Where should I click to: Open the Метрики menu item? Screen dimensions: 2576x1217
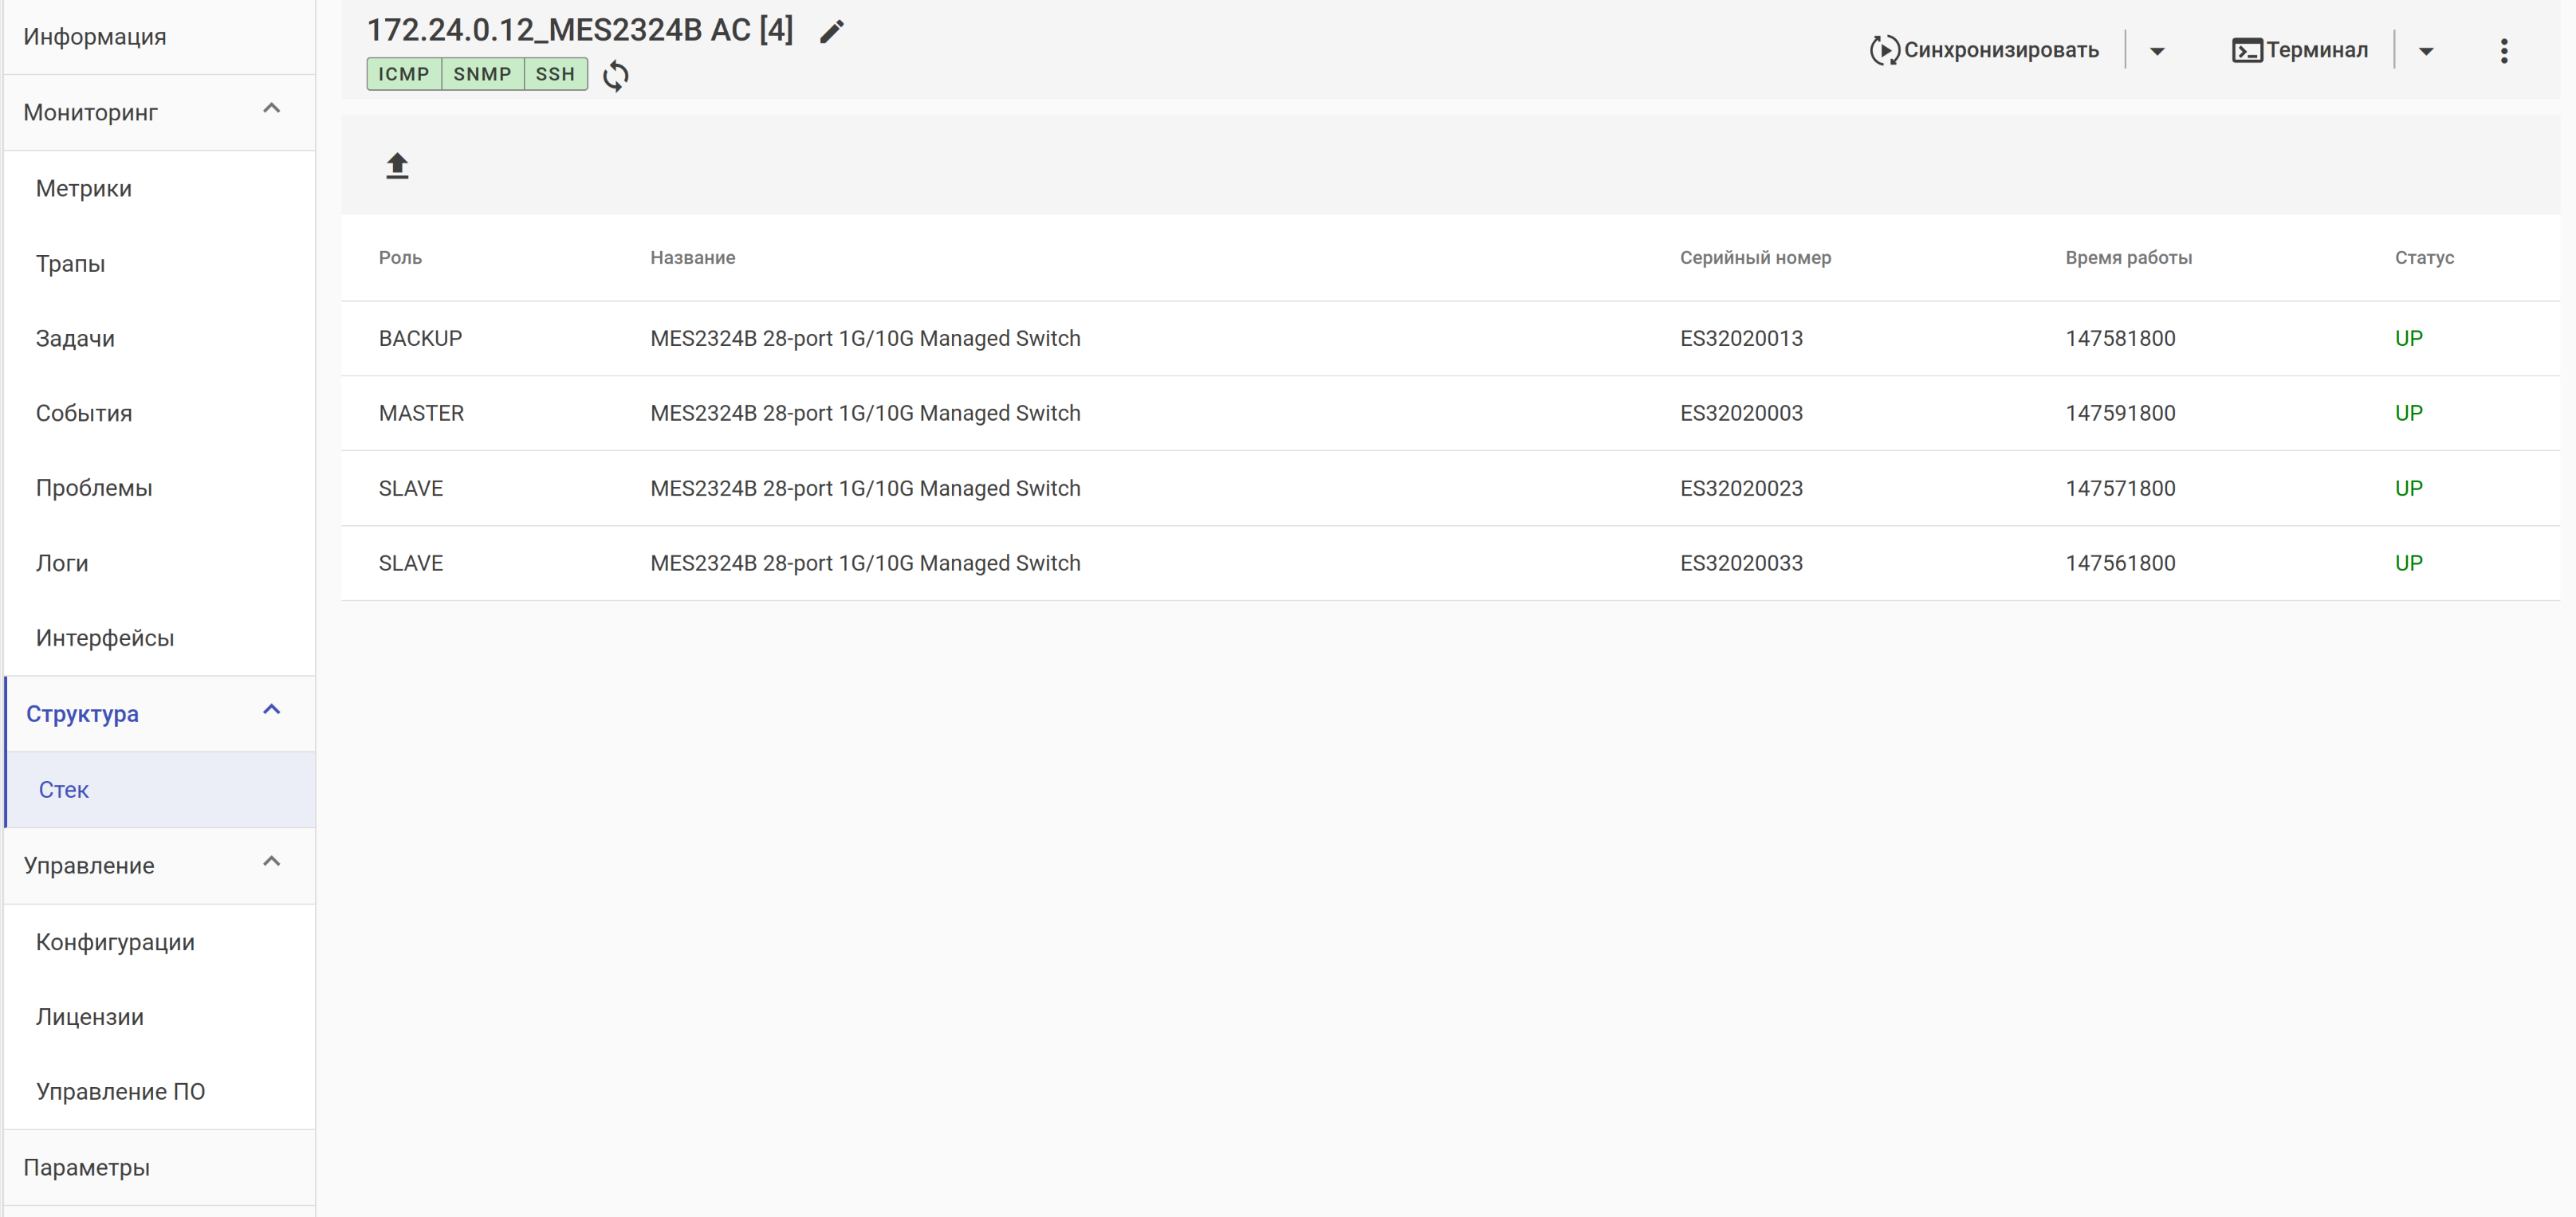84,188
